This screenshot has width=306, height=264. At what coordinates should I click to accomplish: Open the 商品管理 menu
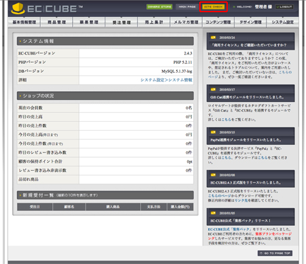tap(56, 22)
